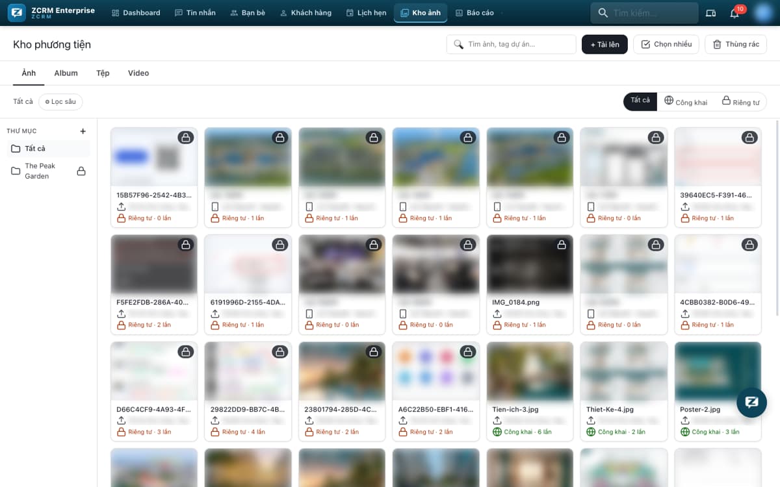Click lock badge on 4CBB0382-B0D6 thumbnail
The height and width of the screenshot is (487, 780).
point(750,245)
